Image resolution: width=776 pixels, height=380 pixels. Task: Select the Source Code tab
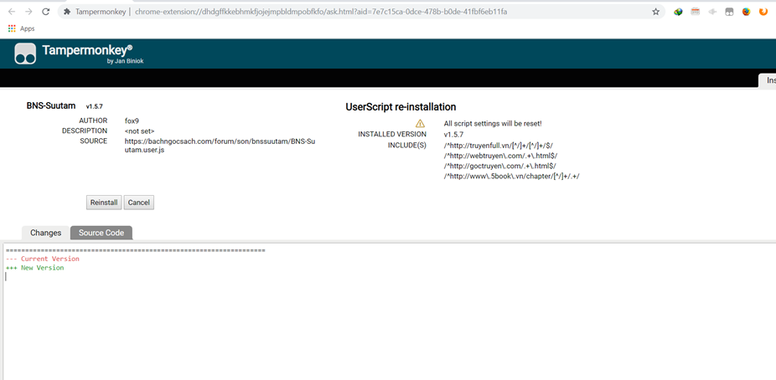pos(101,233)
